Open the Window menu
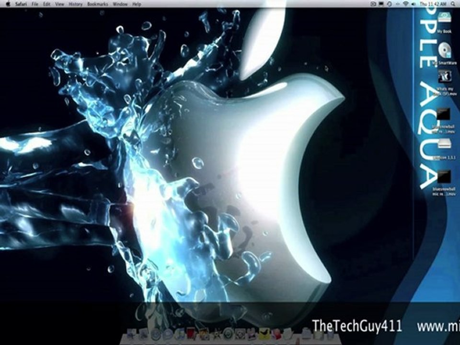The height and width of the screenshot is (345, 460). tap(120, 4)
